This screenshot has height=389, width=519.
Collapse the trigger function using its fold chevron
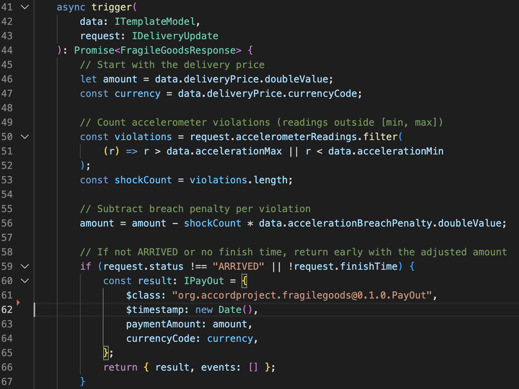pos(25,7)
